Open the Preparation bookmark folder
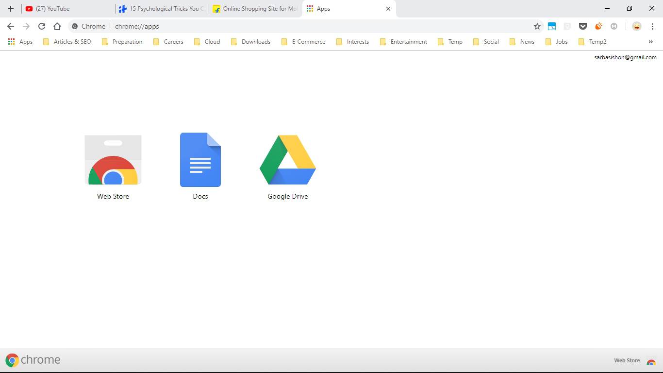This screenshot has height=373, width=663. 122,42
